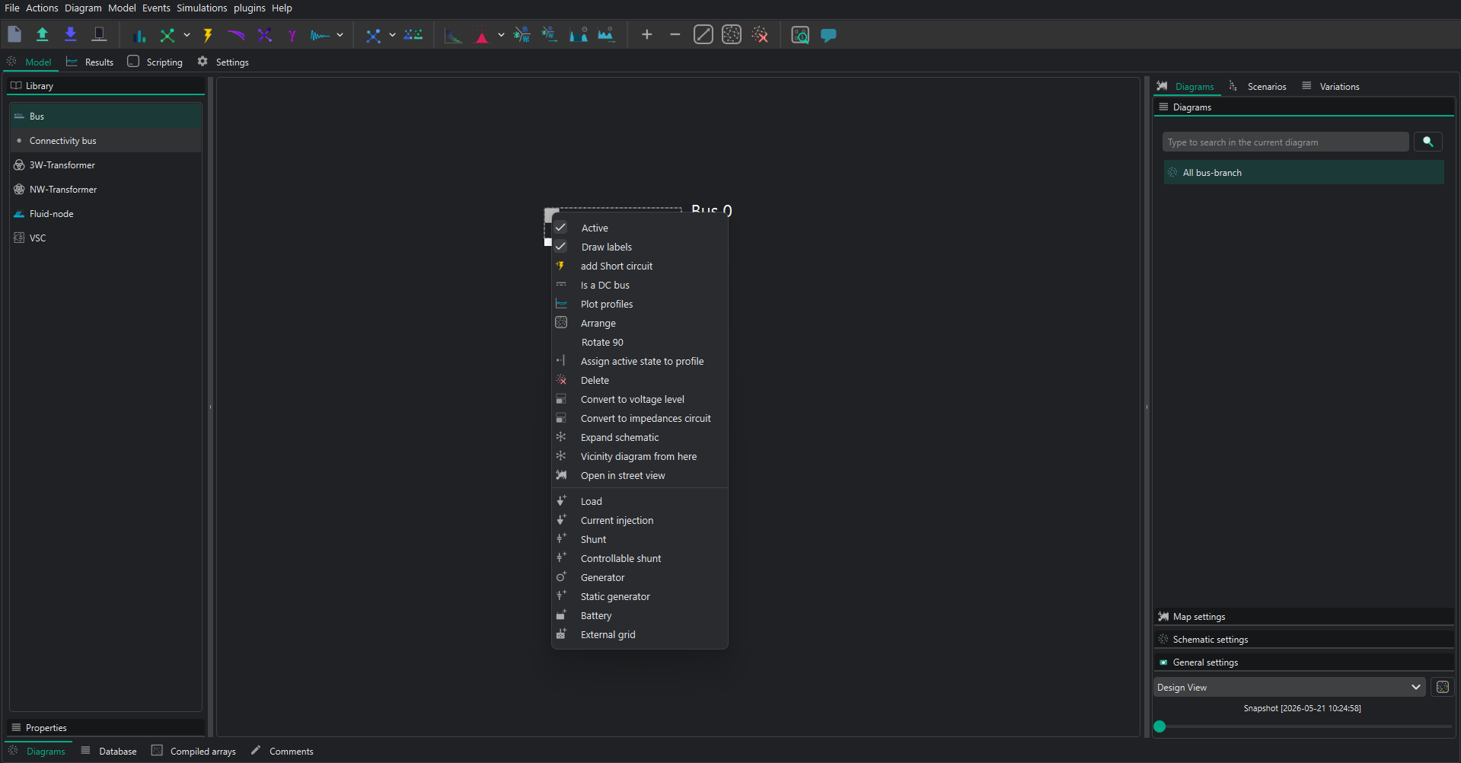Click the green upload/open file icon

[x=43, y=34]
